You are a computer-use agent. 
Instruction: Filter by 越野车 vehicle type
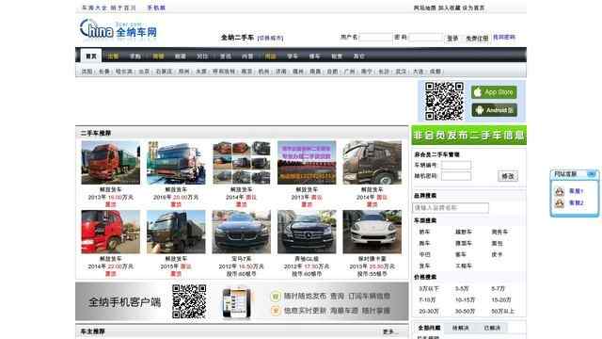coord(464,232)
